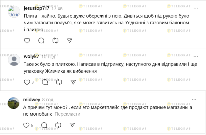The width and height of the screenshot is (206, 135).
Task: Open more options for midwey's comment
Action: (x=194, y=100)
